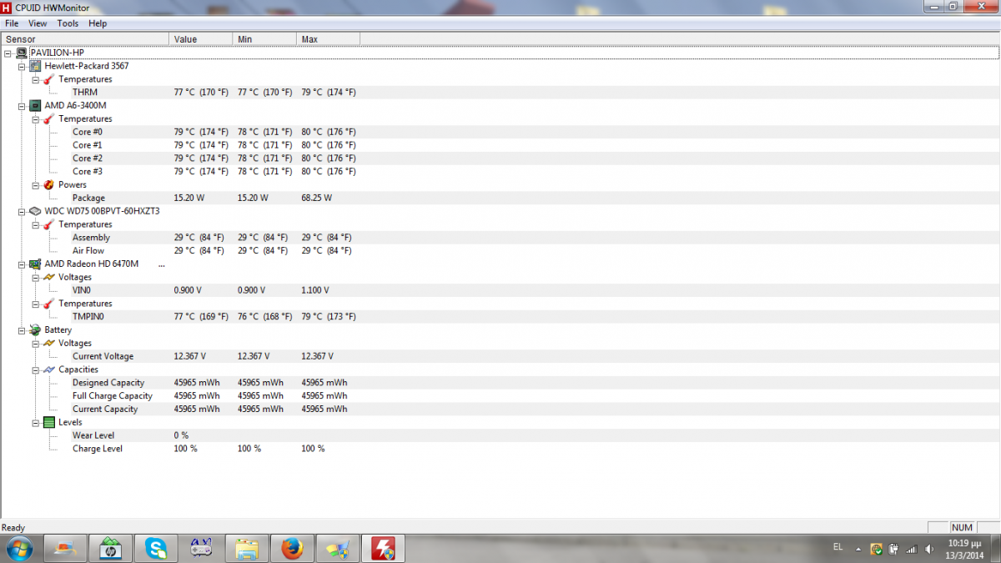
Task: Open the HP support assistant taskbar icon
Action: (x=111, y=548)
